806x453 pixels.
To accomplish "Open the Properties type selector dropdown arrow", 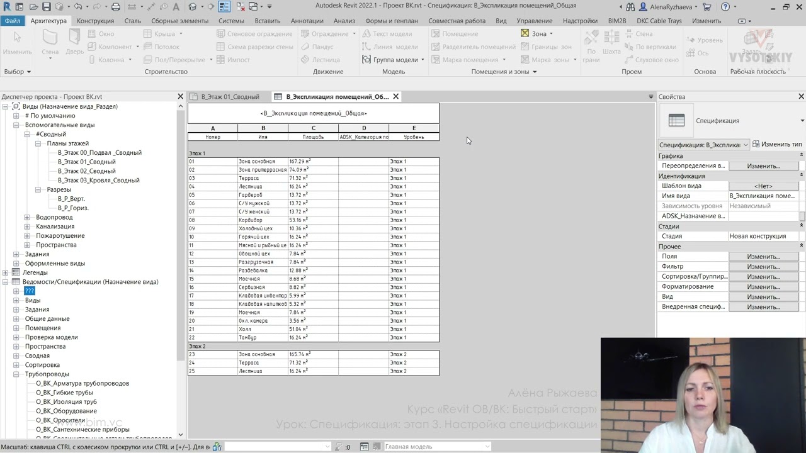I will [x=802, y=121].
